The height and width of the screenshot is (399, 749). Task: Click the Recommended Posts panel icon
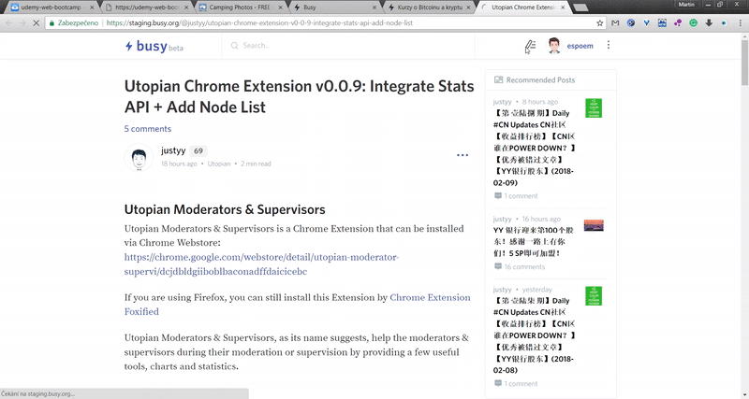coord(498,79)
